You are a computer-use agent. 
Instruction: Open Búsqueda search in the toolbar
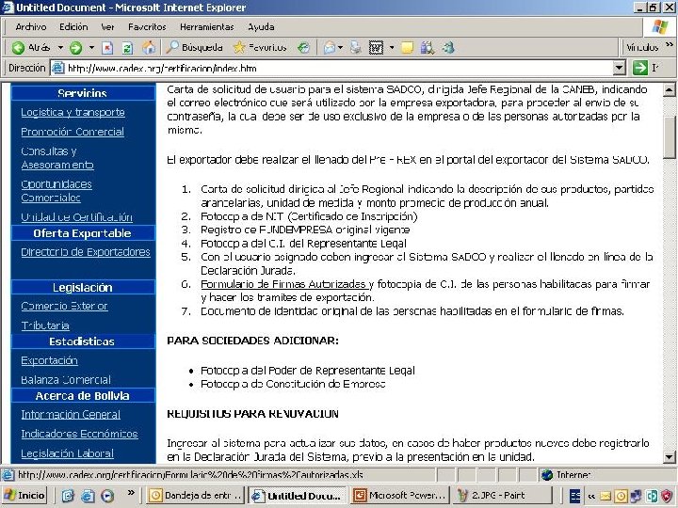click(x=195, y=48)
